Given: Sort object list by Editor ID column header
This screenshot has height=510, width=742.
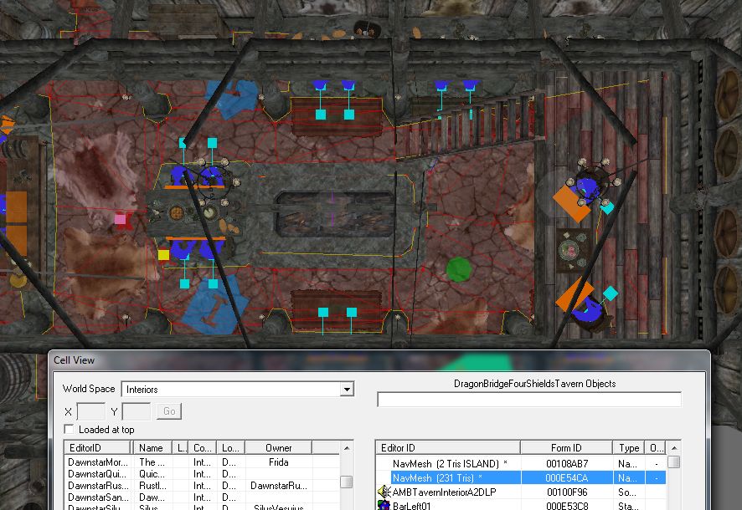Looking at the screenshot, I should [x=448, y=447].
